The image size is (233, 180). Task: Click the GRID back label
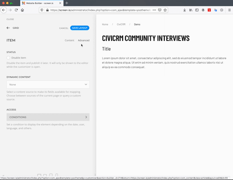coord(16,28)
